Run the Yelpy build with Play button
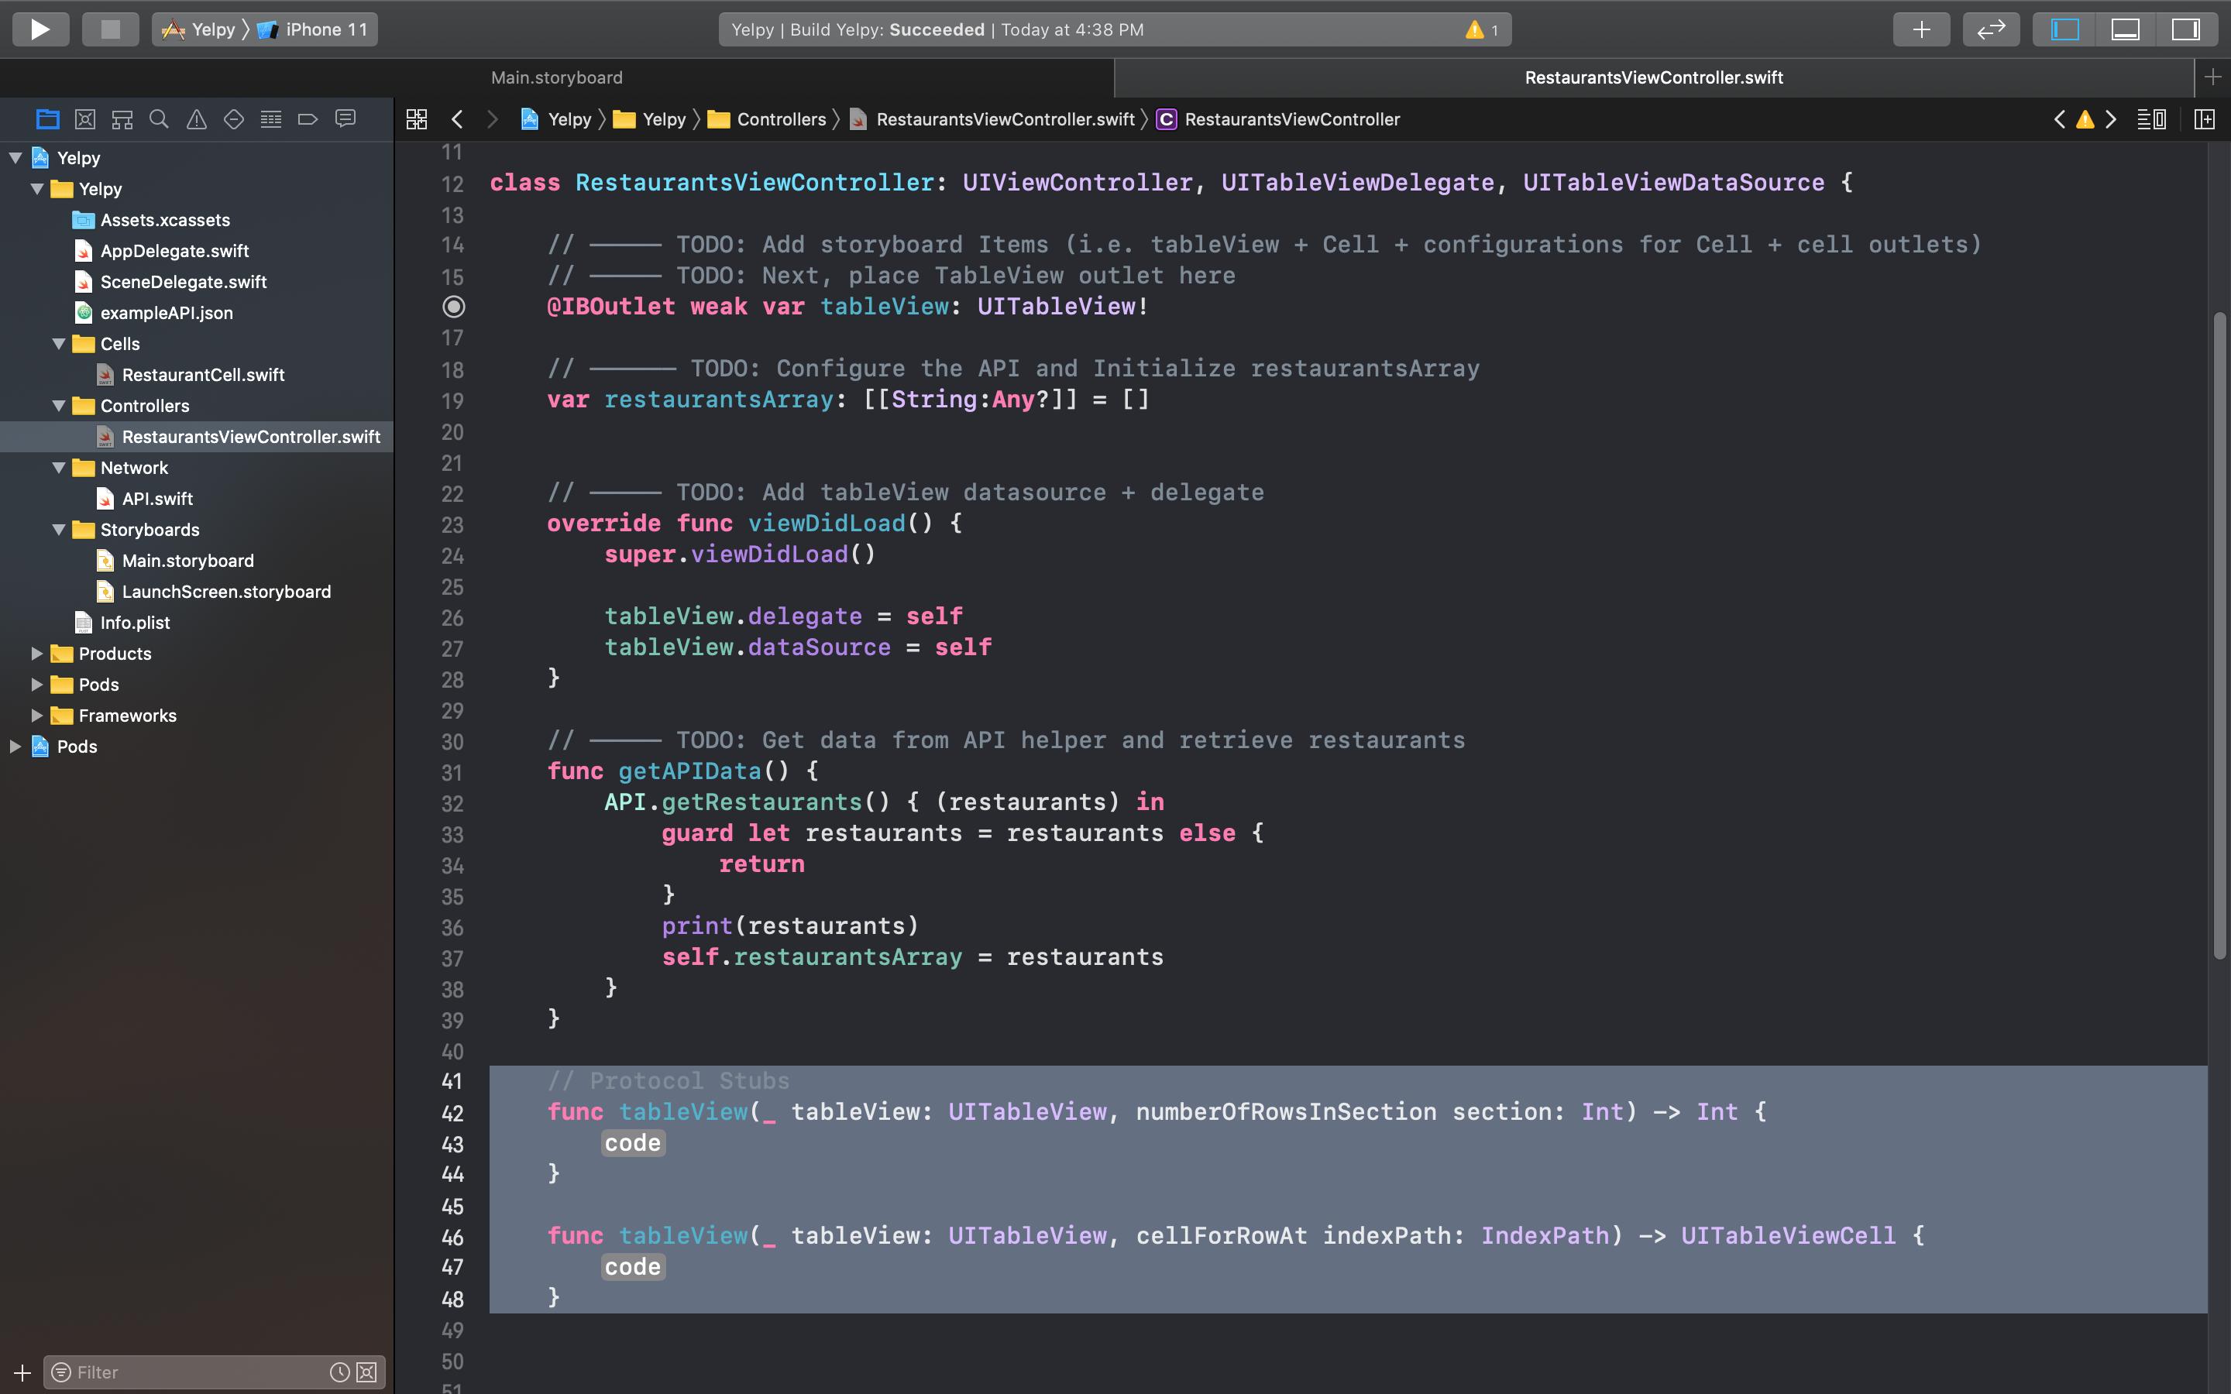 tap(40, 29)
